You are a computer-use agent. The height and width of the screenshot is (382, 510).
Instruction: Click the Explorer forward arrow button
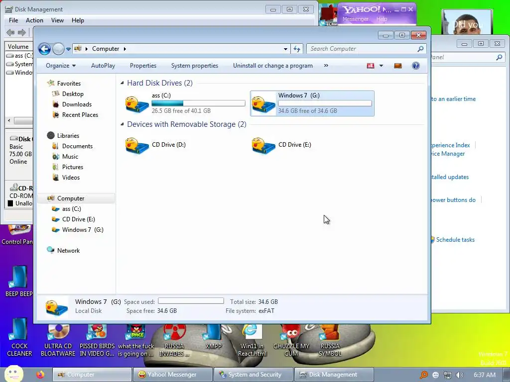[59, 49]
